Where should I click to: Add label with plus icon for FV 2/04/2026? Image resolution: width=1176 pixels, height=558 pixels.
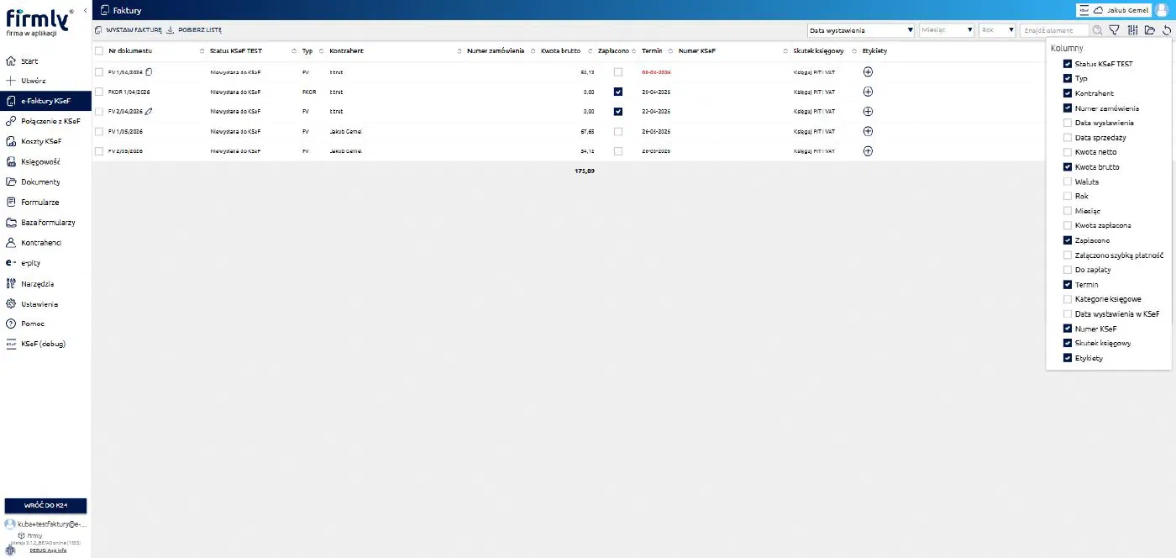pyautogui.click(x=868, y=111)
